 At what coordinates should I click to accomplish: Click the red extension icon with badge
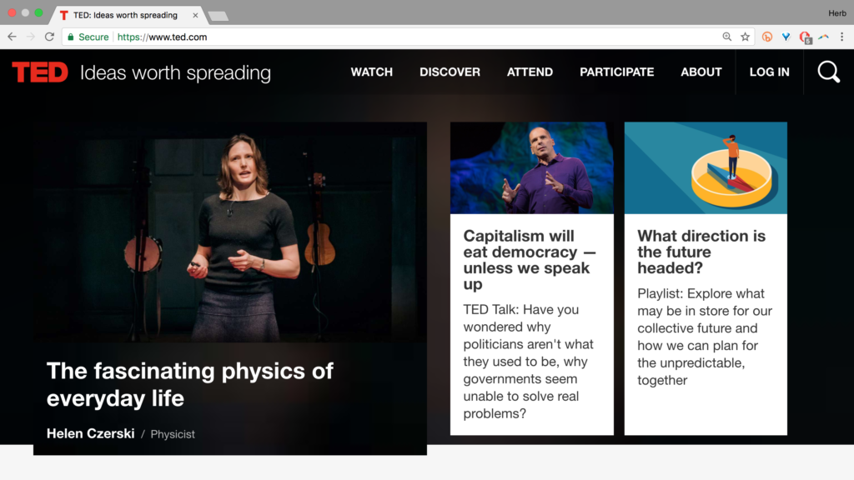click(x=805, y=37)
